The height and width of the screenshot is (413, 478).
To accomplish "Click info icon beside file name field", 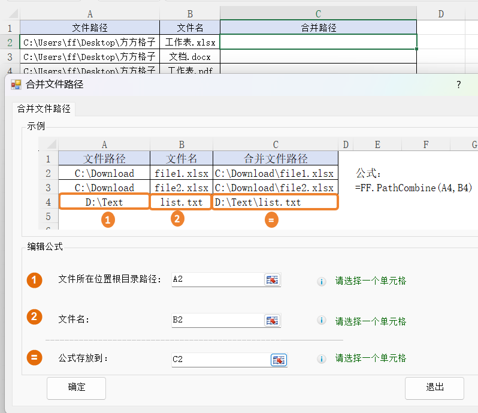I will point(322,321).
